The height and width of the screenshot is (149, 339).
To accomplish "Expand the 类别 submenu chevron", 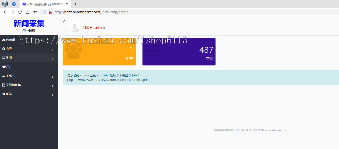I will (52, 59).
